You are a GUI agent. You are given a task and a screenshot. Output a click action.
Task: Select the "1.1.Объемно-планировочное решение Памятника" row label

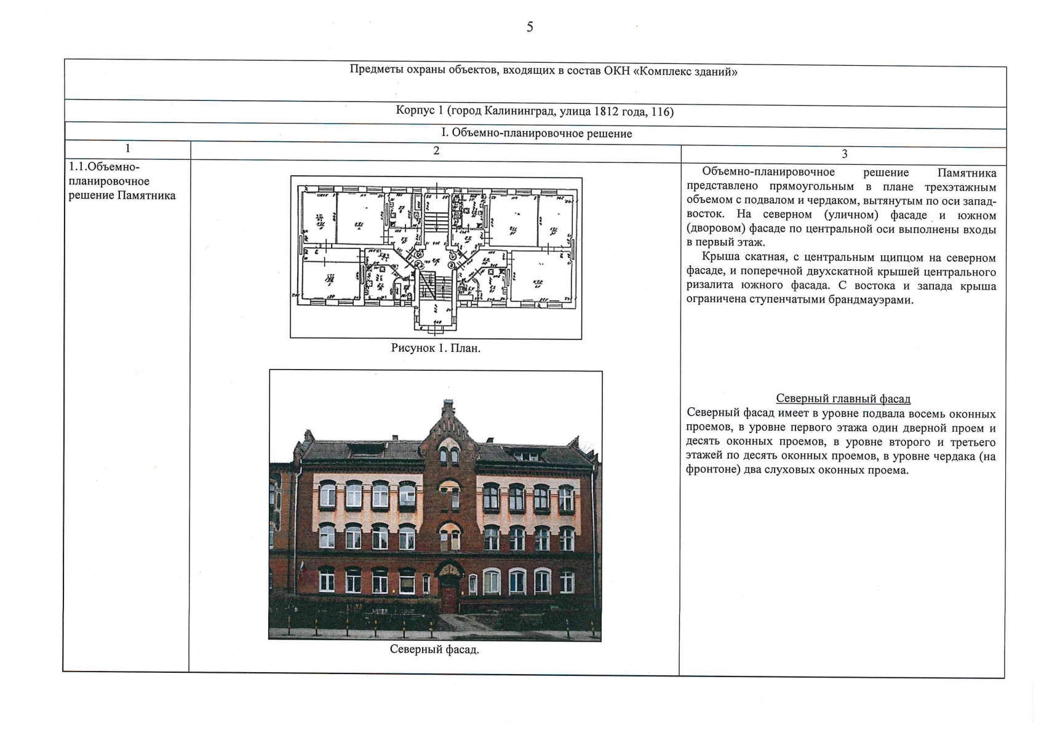(122, 181)
